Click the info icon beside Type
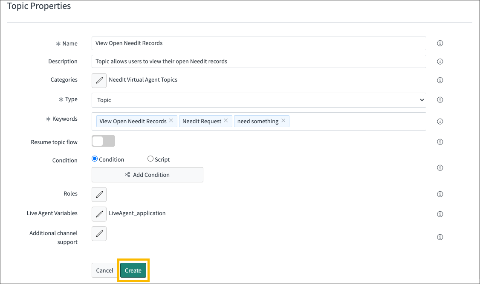This screenshot has width=480, height=284. pyautogui.click(x=440, y=99)
